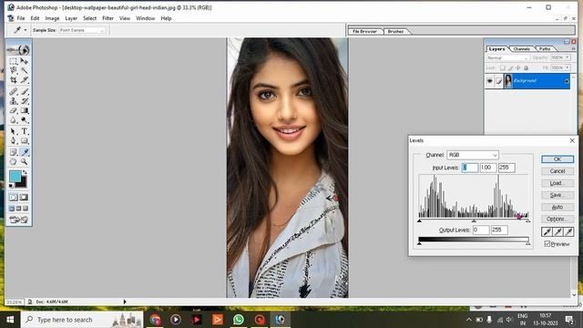Open the Layers palette menu arrow

tap(573, 48)
